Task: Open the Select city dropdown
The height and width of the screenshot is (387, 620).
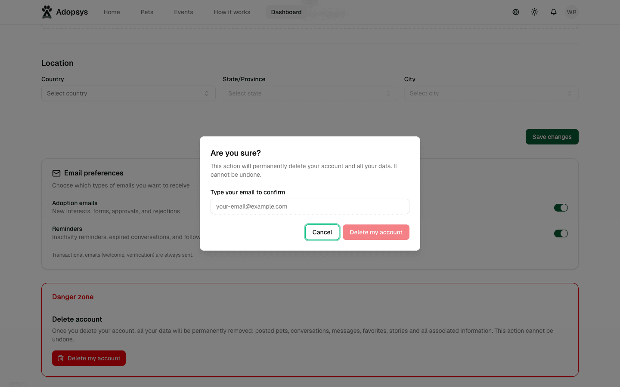Action: (x=491, y=93)
